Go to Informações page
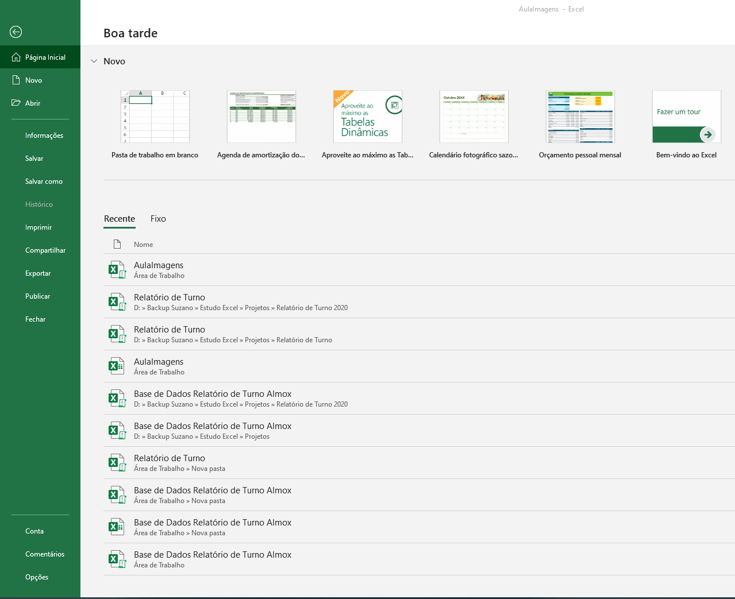Image resolution: width=735 pixels, height=599 pixels. tap(40, 136)
